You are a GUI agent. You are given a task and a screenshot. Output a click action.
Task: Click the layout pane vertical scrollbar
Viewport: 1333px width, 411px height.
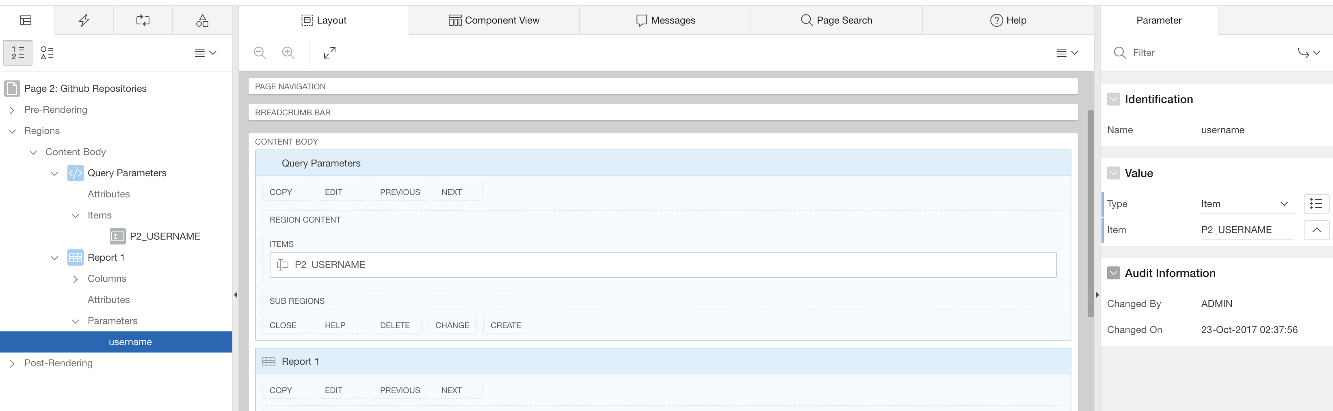(x=1090, y=212)
